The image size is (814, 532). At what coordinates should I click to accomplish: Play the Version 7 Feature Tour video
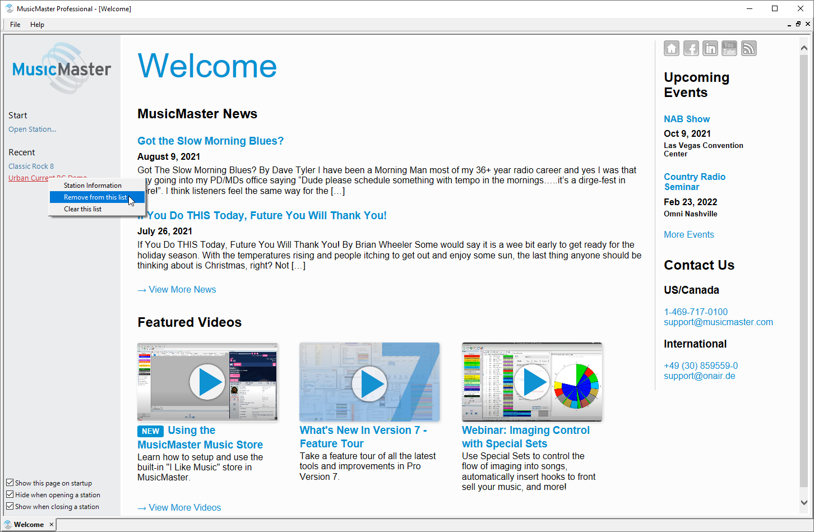click(x=369, y=383)
